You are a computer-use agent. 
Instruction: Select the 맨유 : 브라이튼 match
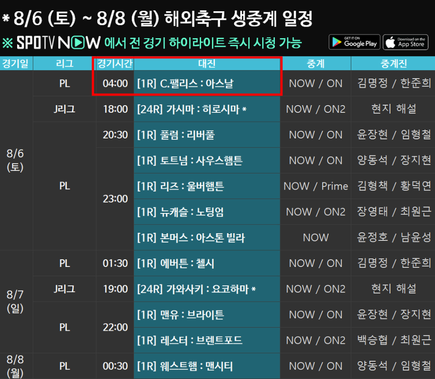tap(207, 315)
